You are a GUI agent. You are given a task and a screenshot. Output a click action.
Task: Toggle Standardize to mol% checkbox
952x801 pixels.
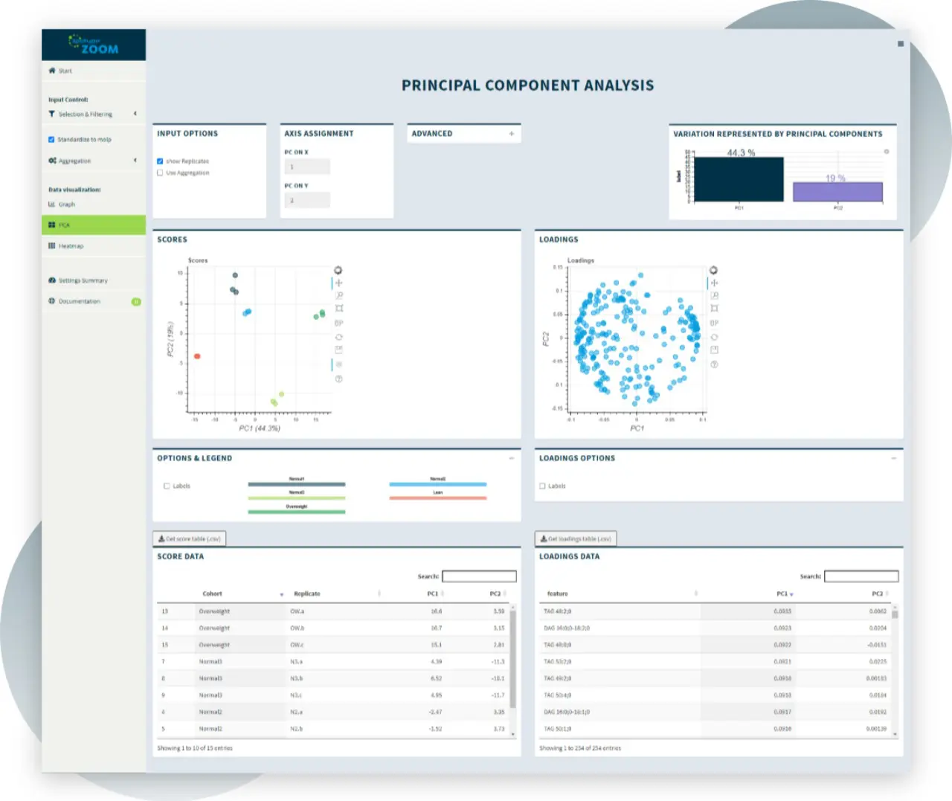point(51,139)
